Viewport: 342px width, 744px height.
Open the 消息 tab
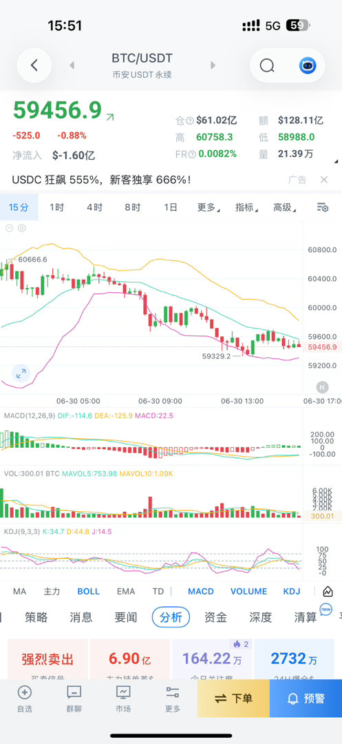coord(81,617)
